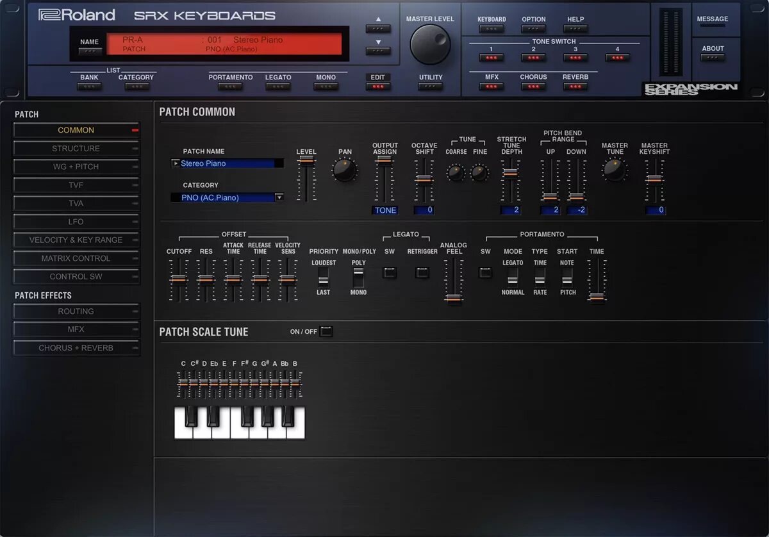Image resolution: width=769 pixels, height=537 pixels.
Task: Switch to the TVF tab
Action: [76, 185]
